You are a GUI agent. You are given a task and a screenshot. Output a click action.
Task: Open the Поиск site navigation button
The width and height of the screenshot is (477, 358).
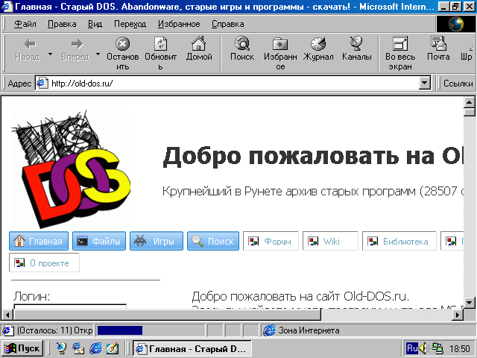(213, 241)
